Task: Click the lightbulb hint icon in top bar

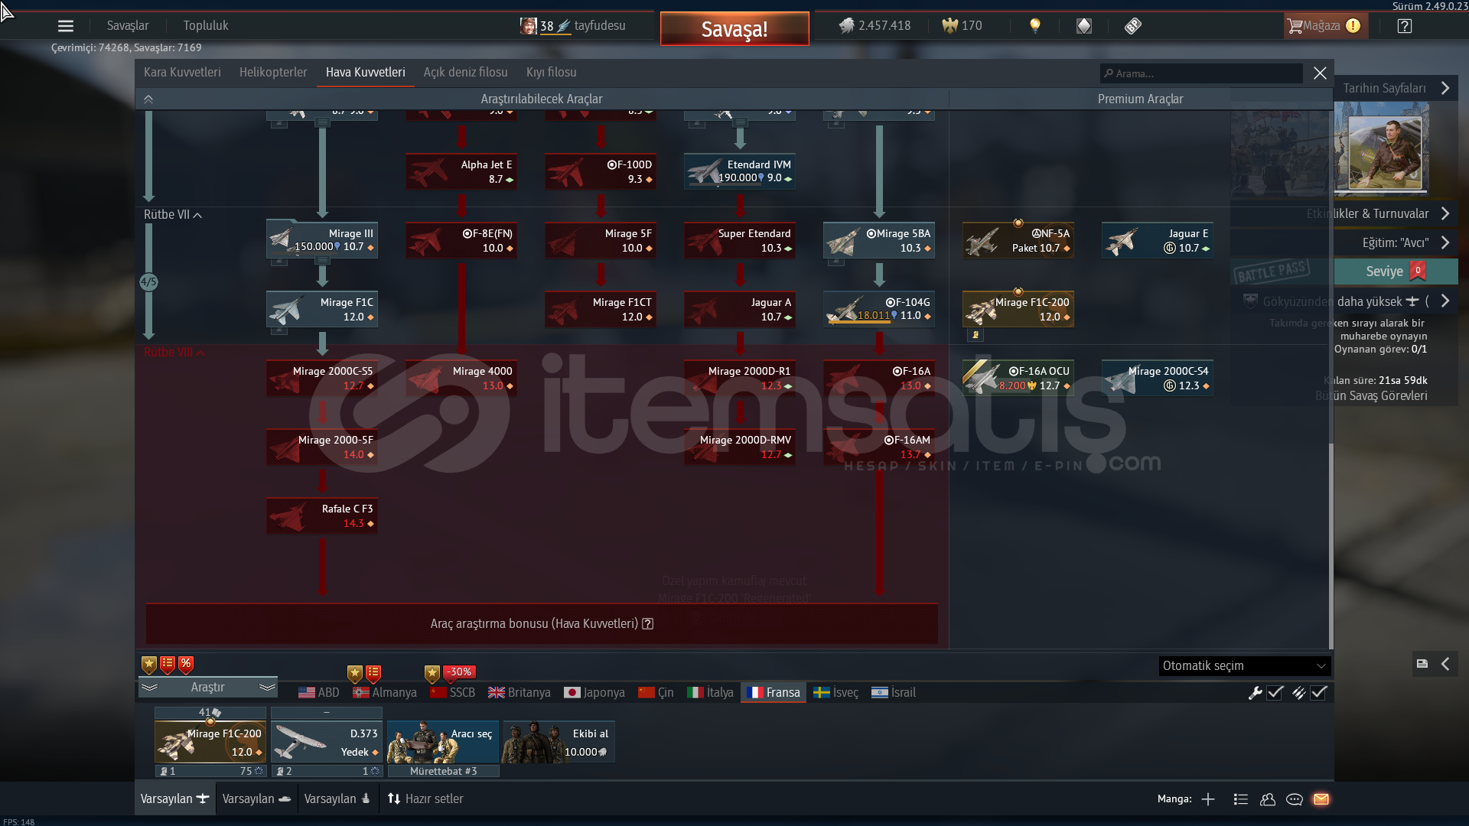Action: 1035,25
